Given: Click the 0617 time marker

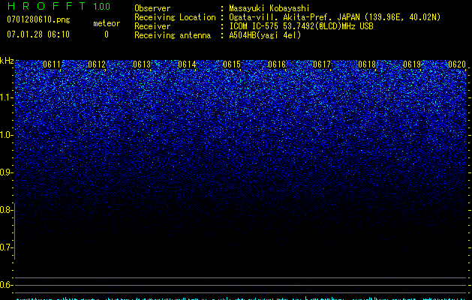Looking at the screenshot, I should point(322,64).
